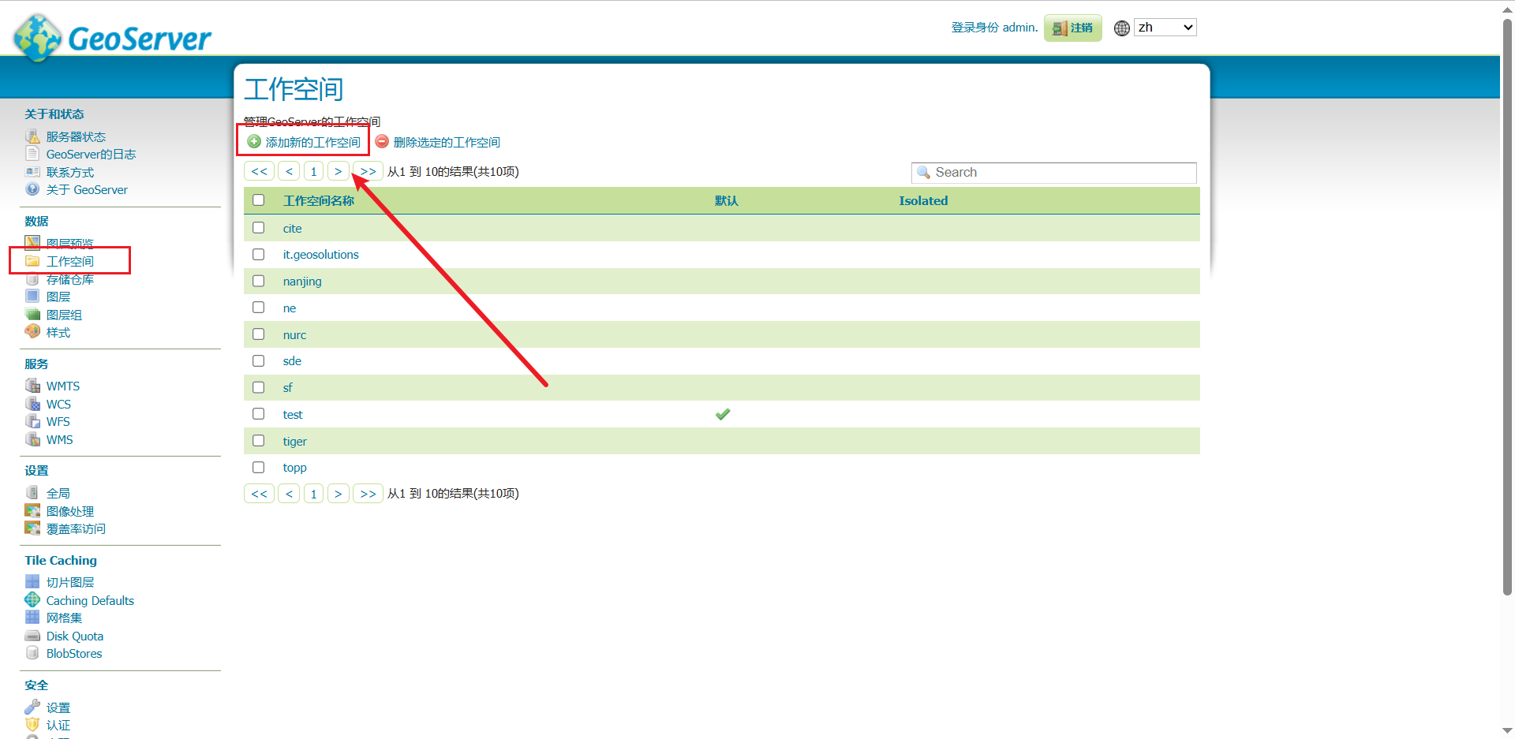Check the ne workspace checkbox
Screen dimensions: 1515x739
pos(258,308)
